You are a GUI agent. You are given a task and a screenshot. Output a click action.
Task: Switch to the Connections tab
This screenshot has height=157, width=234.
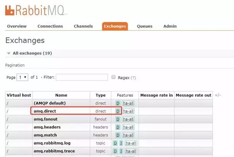click(x=50, y=26)
